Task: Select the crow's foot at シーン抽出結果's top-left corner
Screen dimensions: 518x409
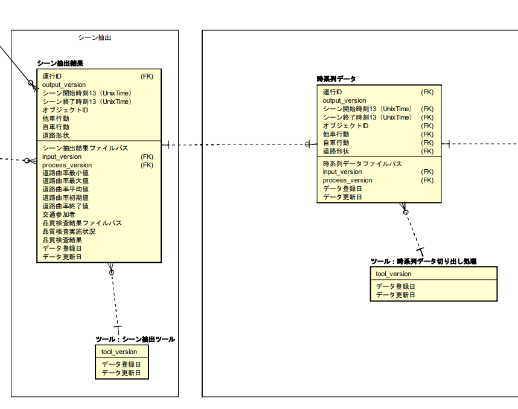Action: [32, 83]
